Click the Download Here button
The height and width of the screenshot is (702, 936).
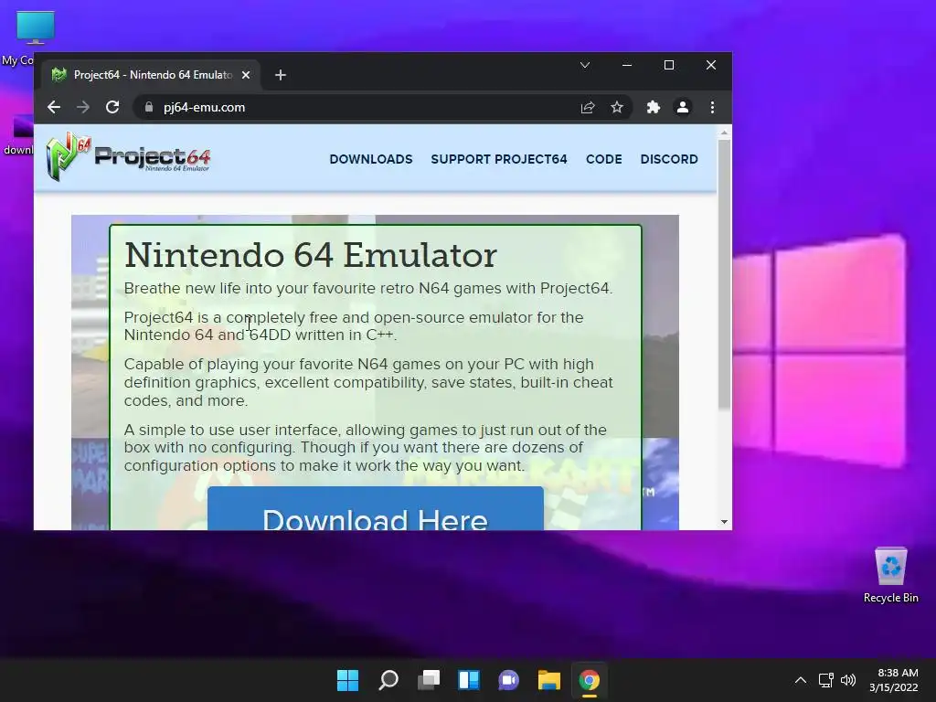(x=376, y=508)
